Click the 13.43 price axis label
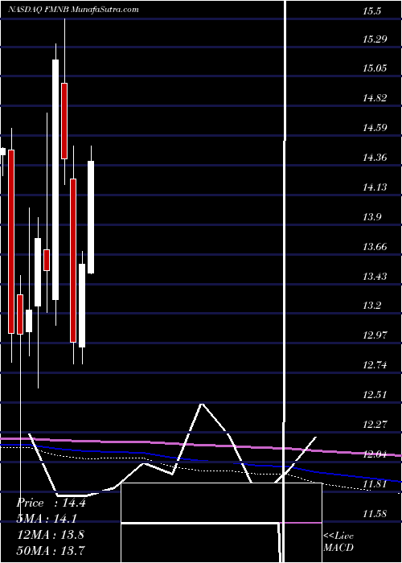This screenshot has height=563, width=402. point(375,276)
